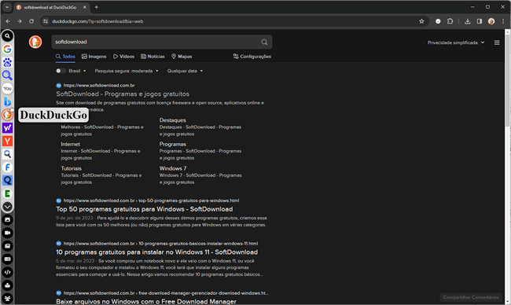Switch to Google in the search sidebar

(x=7, y=50)
